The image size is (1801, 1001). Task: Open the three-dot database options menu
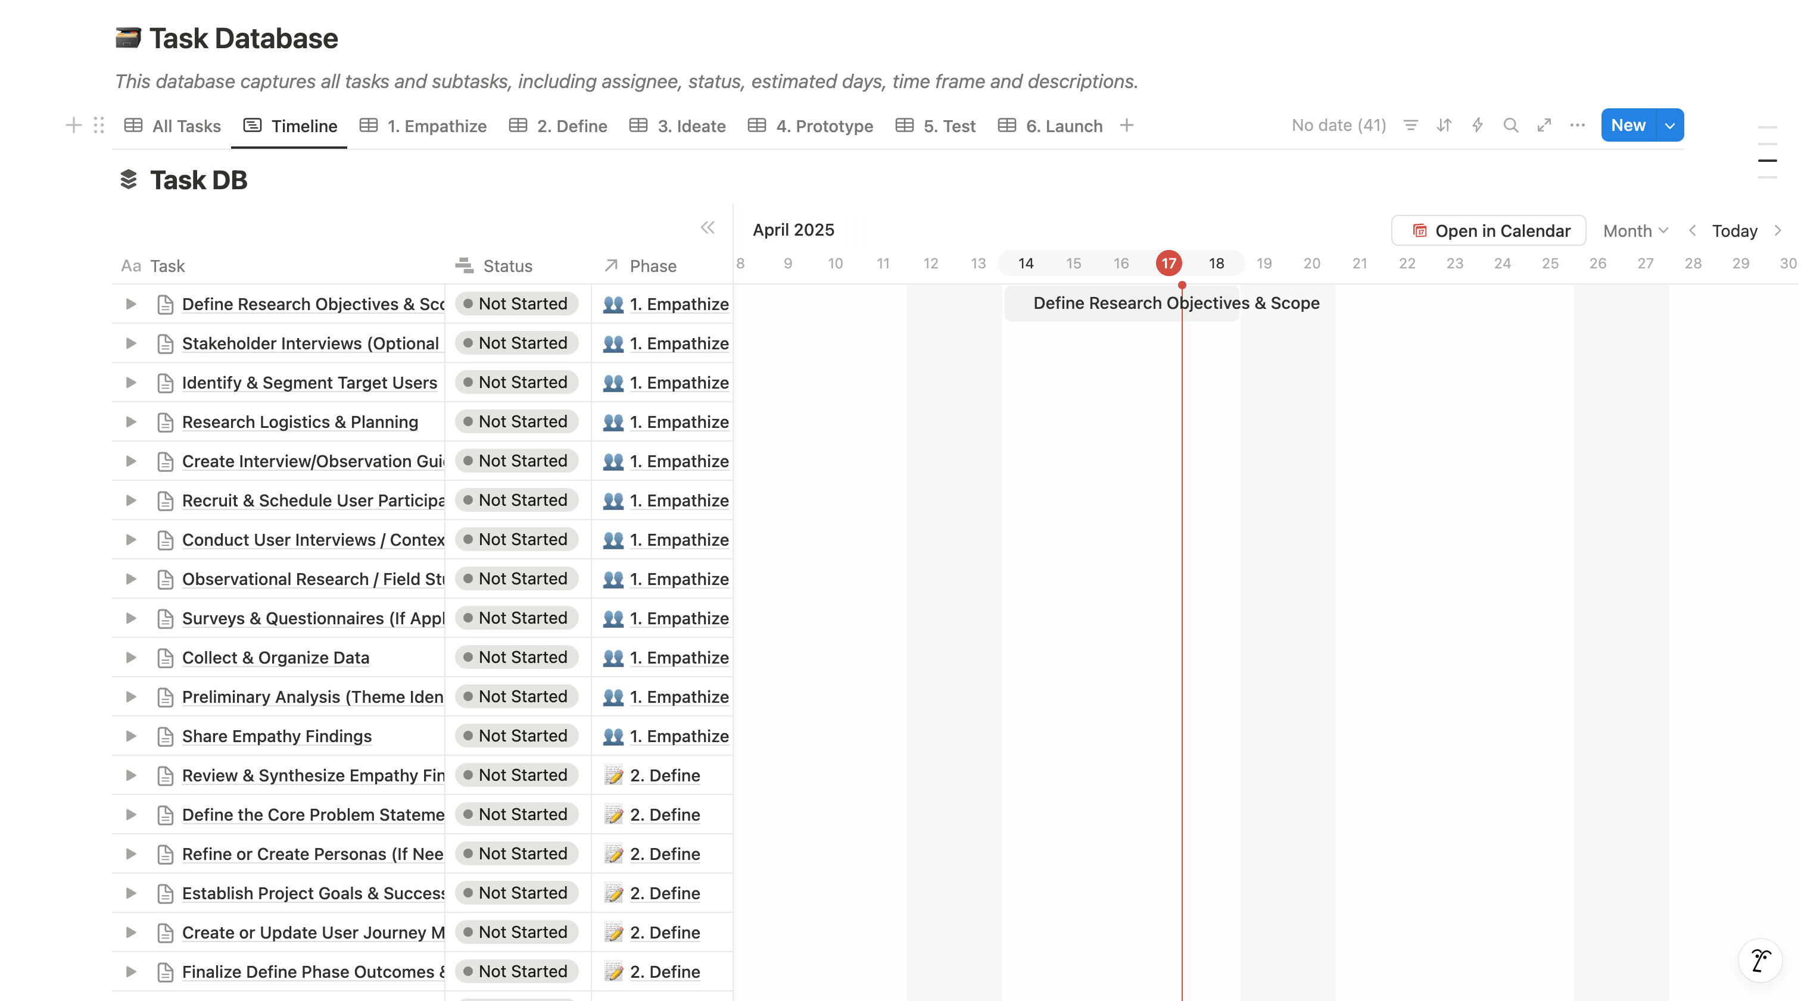pos(1577,126)
